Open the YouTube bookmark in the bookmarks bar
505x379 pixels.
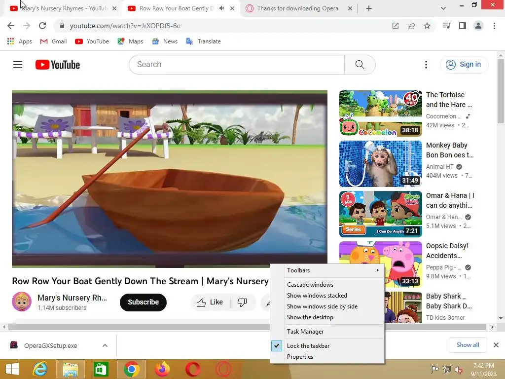[92, 41]
